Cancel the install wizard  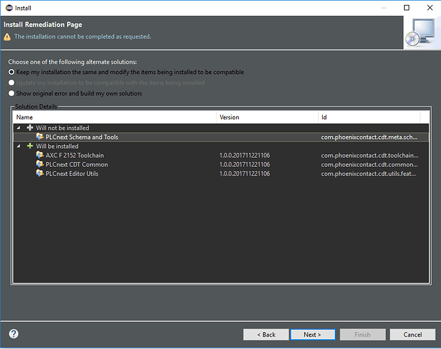[412, 334]
